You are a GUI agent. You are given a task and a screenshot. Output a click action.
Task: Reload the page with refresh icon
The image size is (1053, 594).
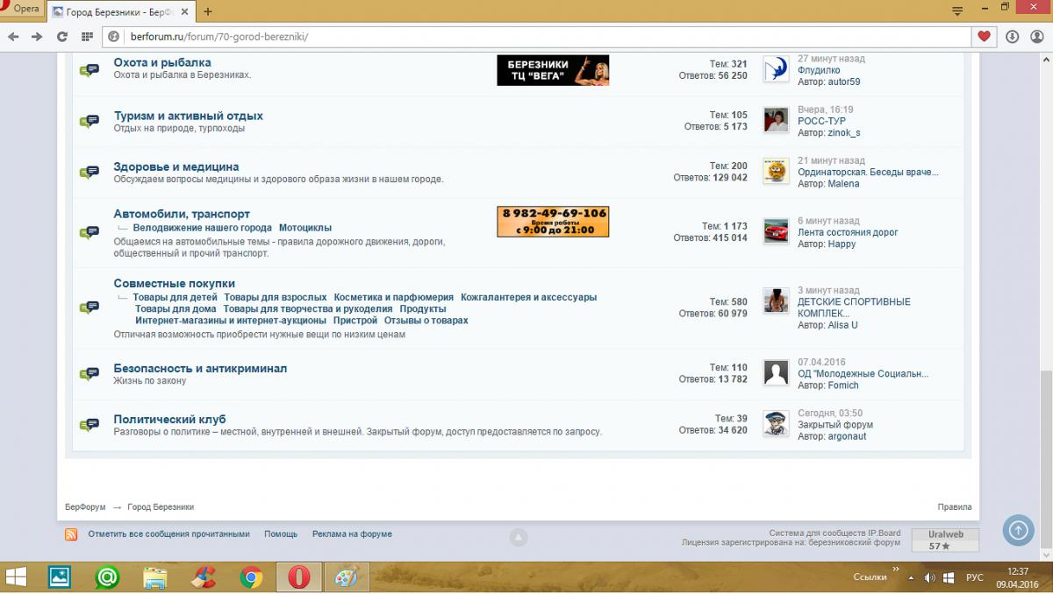coord(61,37)
